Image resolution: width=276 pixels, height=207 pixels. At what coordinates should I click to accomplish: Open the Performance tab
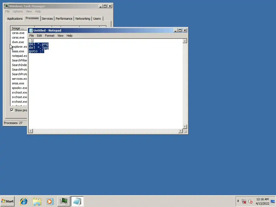pos(64,19)
